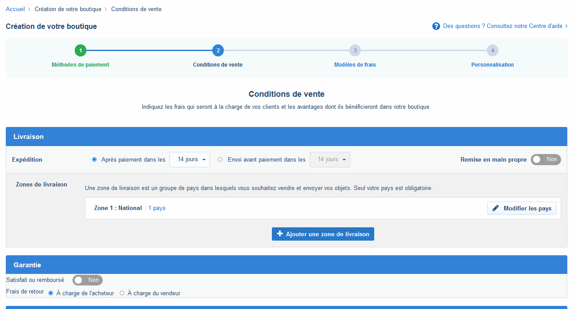Click the plus icon for adding delivery zone
The image size is (574, 309).
click(280, 234)
